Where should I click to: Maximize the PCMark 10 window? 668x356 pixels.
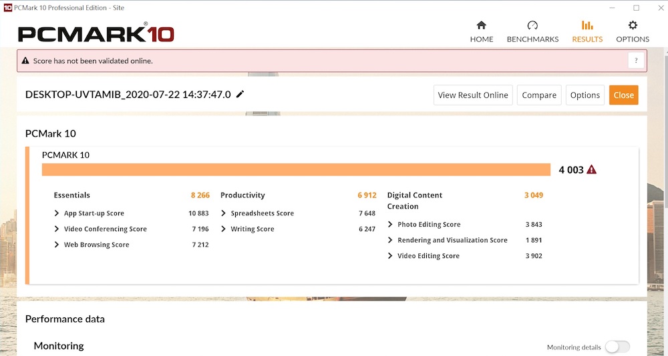(636, 7)
